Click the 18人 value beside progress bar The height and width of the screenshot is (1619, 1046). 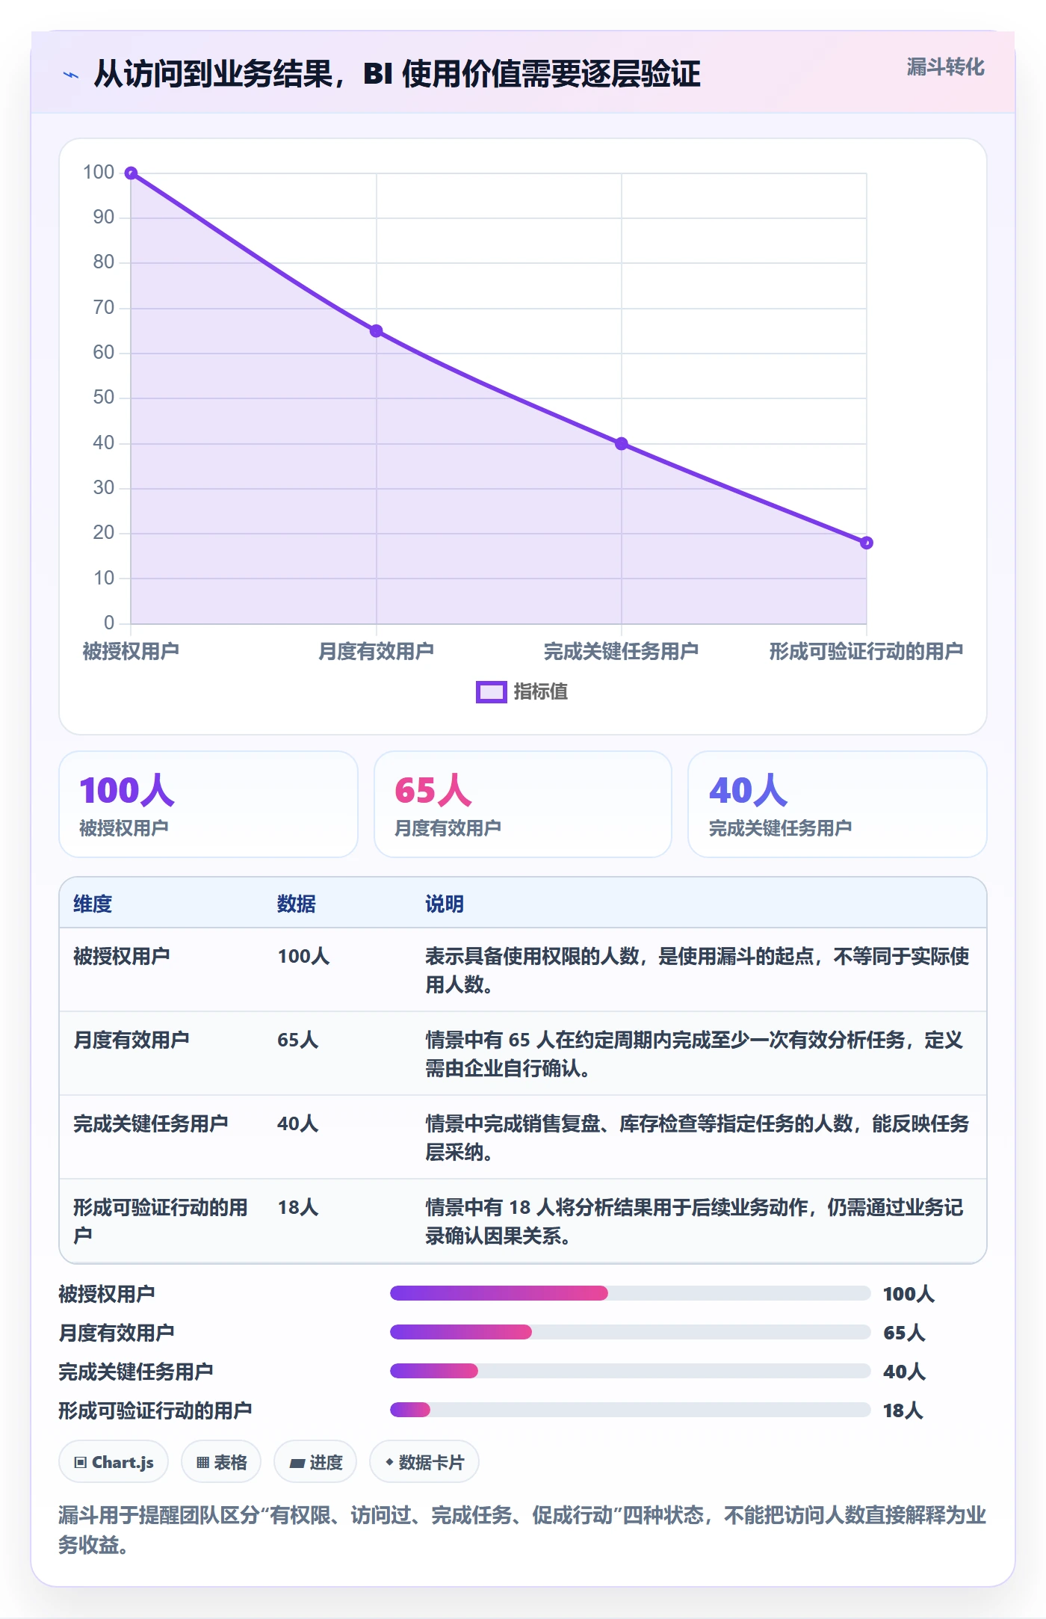point(903,1410)
